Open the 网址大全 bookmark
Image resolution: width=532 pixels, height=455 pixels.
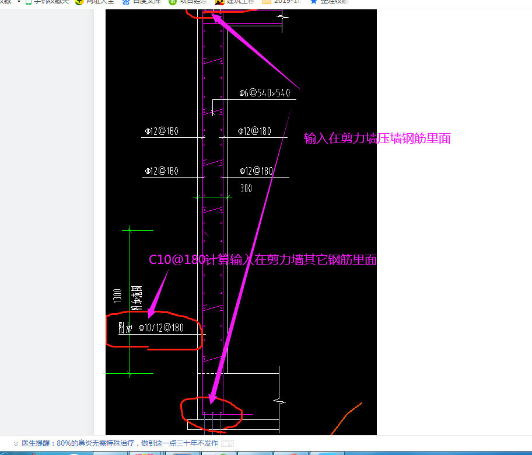point(94,2)
